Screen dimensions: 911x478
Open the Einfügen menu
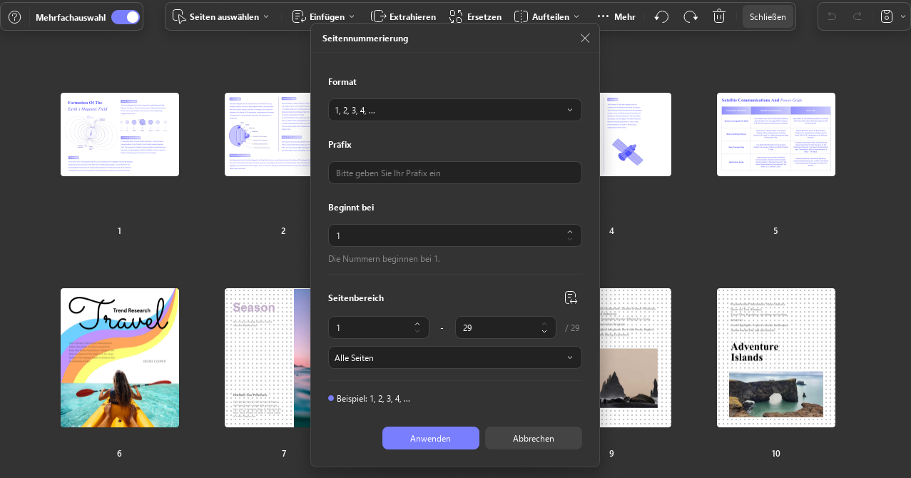(323, 16)
